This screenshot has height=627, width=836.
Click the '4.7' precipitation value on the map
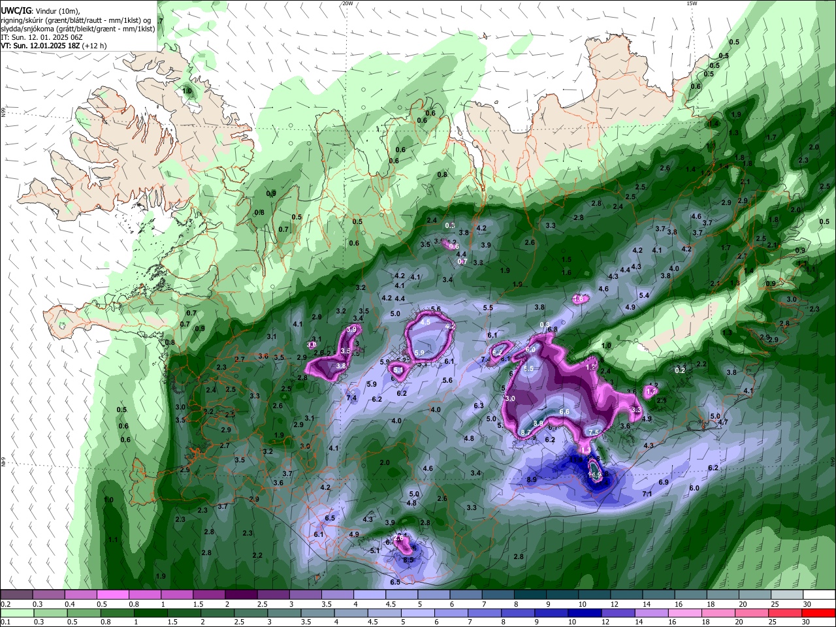(723, 422)
